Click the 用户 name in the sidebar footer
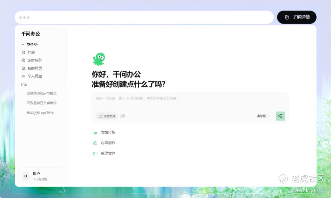Screen dimensions: 331x198 point(36,174)
